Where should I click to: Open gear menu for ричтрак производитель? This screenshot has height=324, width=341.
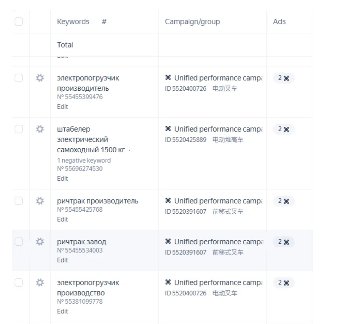(40, 201)
